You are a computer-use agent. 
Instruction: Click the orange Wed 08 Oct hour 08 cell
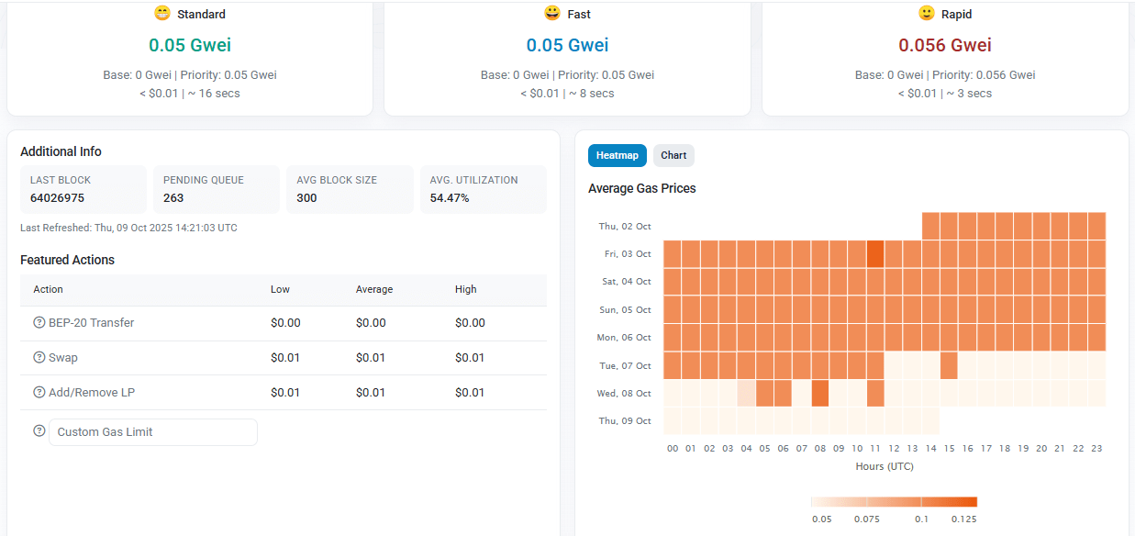[x=819, y=393]
